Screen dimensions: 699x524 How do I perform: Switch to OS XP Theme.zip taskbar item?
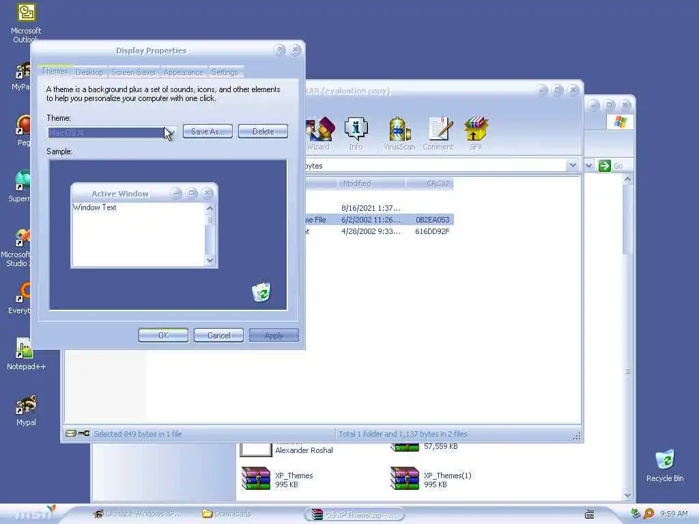354,514
